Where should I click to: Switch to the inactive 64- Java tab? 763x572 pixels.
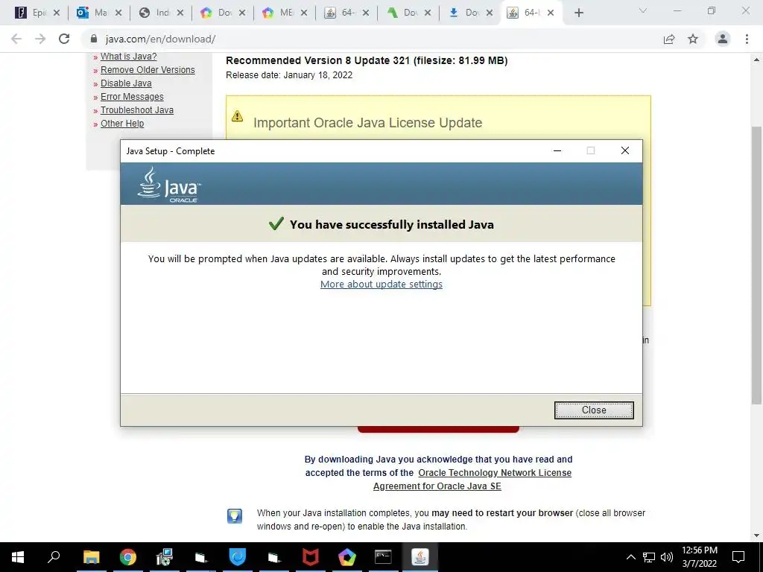[339, 13]
